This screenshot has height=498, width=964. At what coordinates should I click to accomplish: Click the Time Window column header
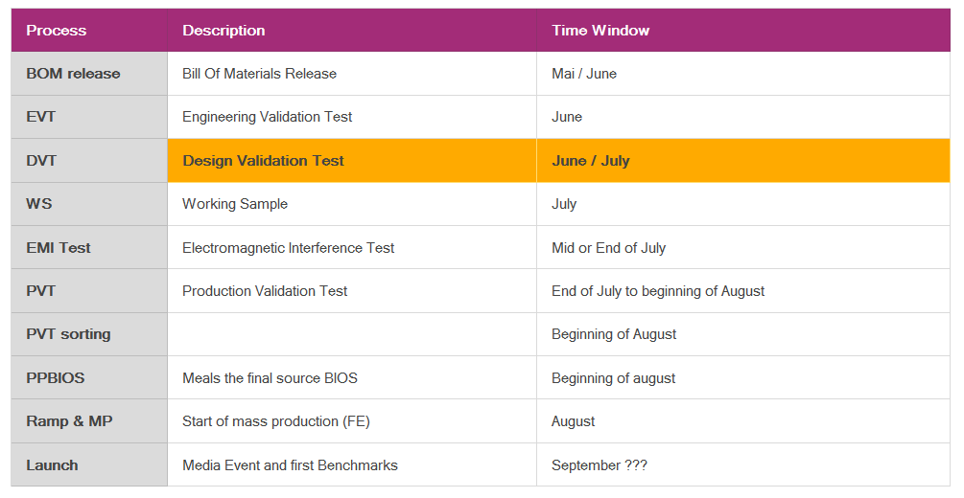(600, 31)
